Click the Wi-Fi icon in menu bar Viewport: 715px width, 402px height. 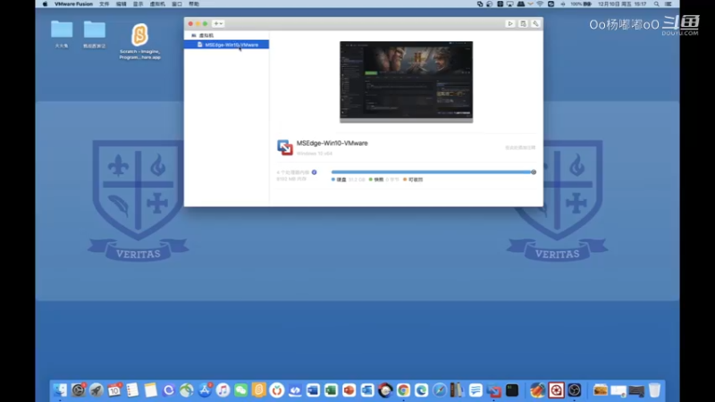point(540,4)
